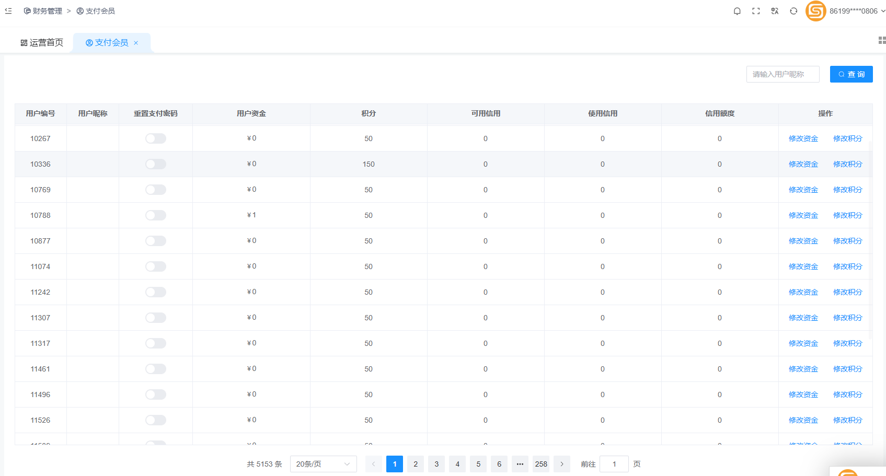
Task: Open the notification bell
Action: (x=737, y=11)
